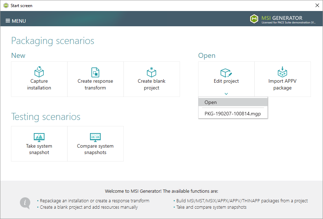The height and width of the screenshot is (219, 323).
Task: Select the Capture installation label
Action: pyautogui.click(x=39, y=84)
